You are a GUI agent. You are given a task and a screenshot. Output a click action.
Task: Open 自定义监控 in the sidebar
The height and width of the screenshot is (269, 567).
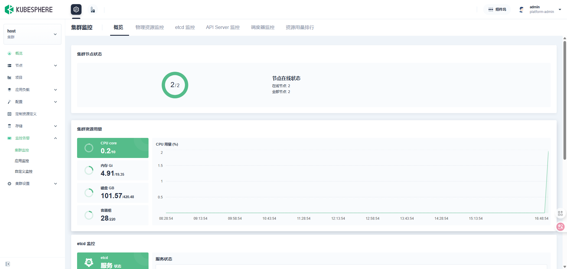[x=24, y=172]
